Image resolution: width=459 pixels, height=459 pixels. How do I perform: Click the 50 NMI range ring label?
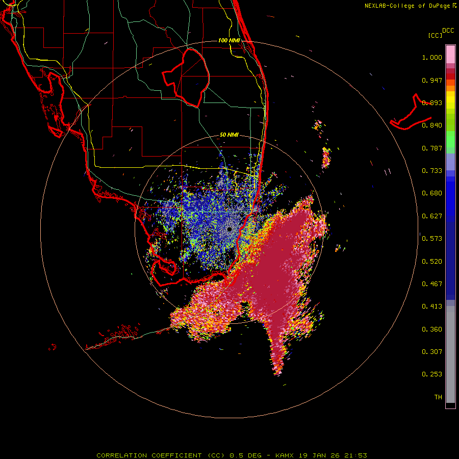pyautogui.click(x=229, y=135)
